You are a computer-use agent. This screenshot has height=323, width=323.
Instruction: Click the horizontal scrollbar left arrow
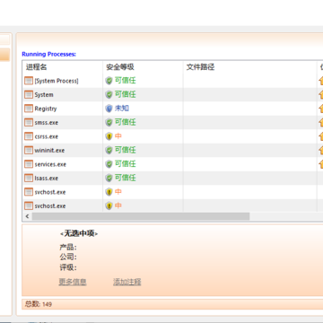pyautogui.click(x=27, y=216)
